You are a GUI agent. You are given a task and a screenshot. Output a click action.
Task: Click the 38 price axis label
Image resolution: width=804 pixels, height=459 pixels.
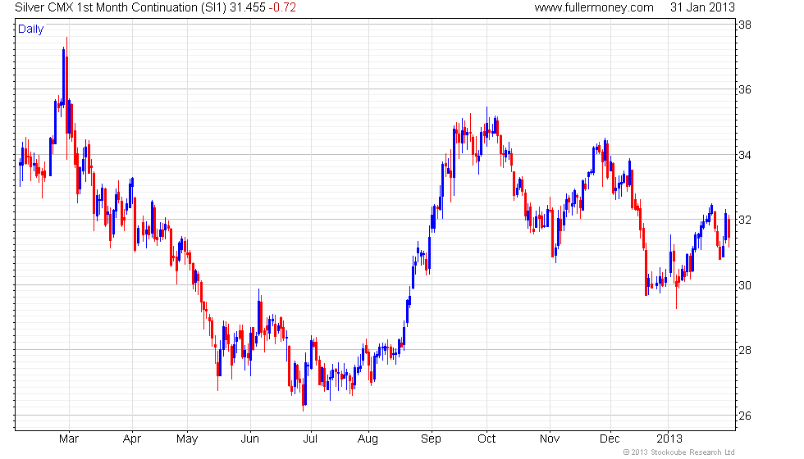pos(745,25)
